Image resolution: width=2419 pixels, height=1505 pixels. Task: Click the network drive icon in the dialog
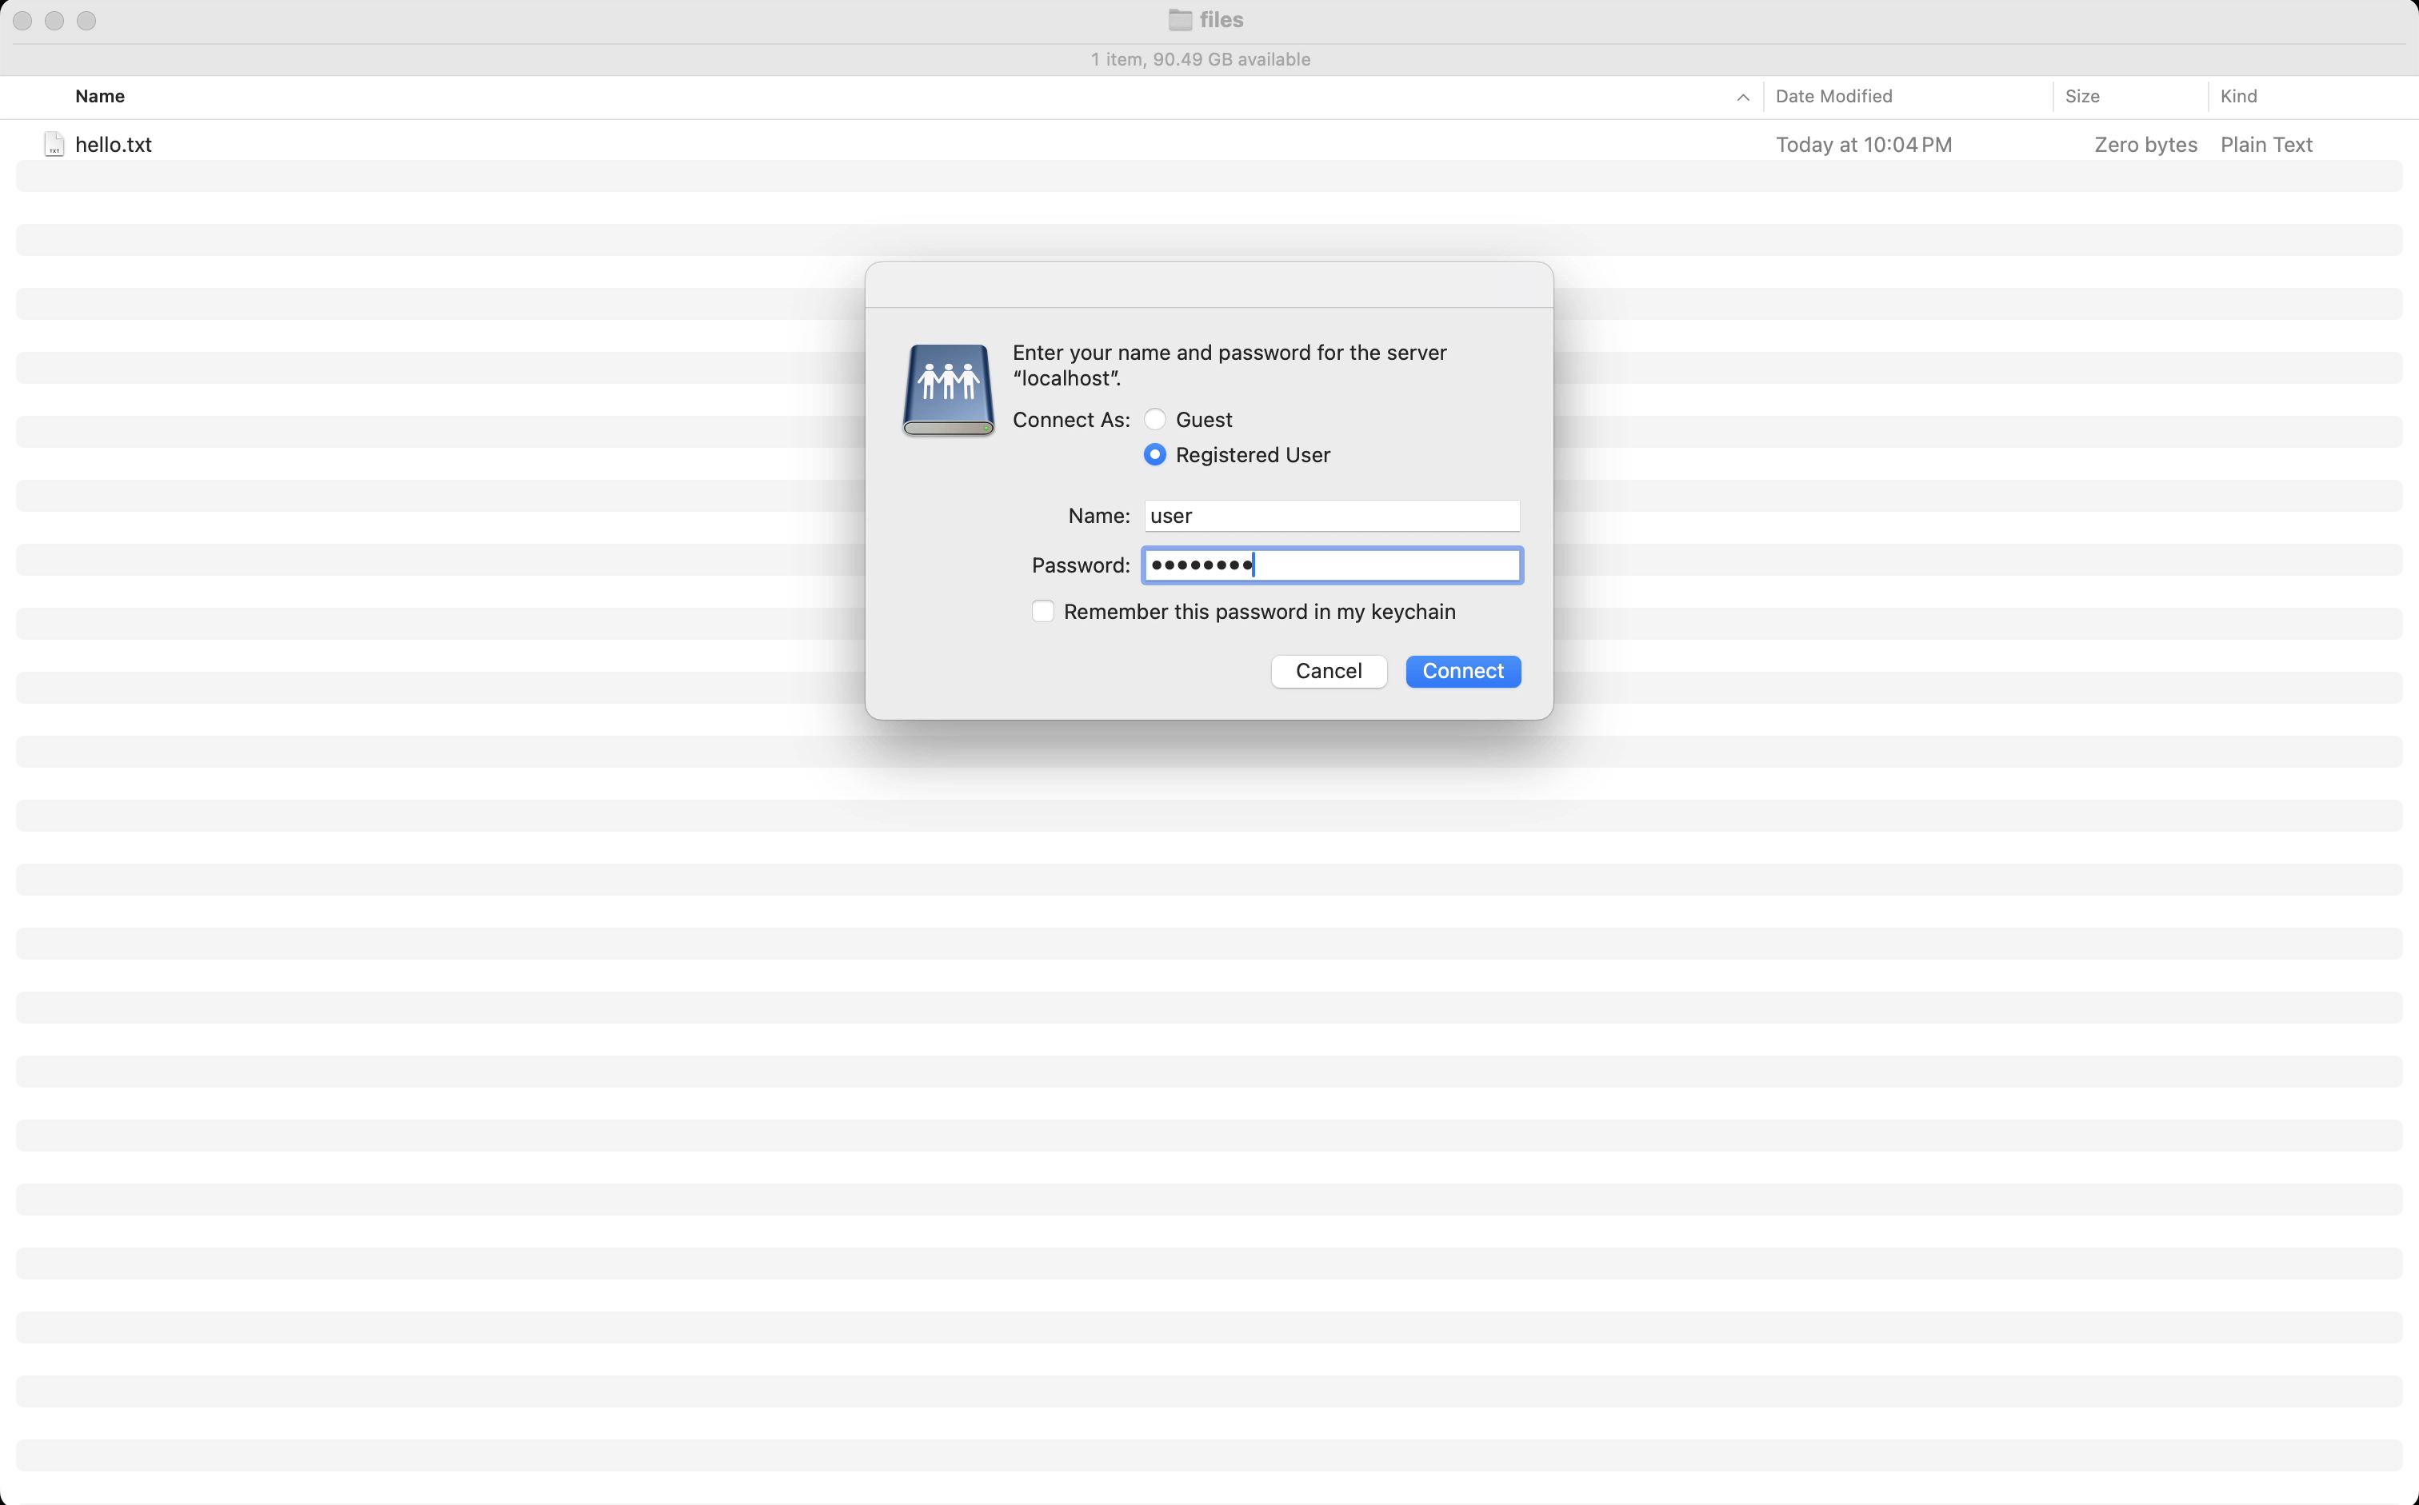coord(946,389)
